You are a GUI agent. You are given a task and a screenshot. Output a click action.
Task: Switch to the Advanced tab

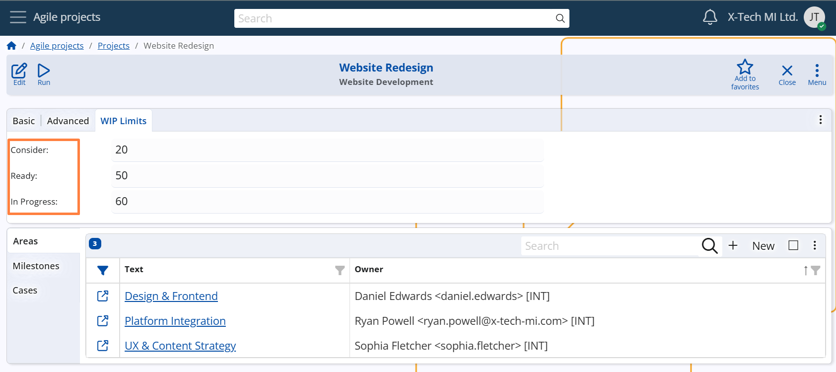click(68, 121)
